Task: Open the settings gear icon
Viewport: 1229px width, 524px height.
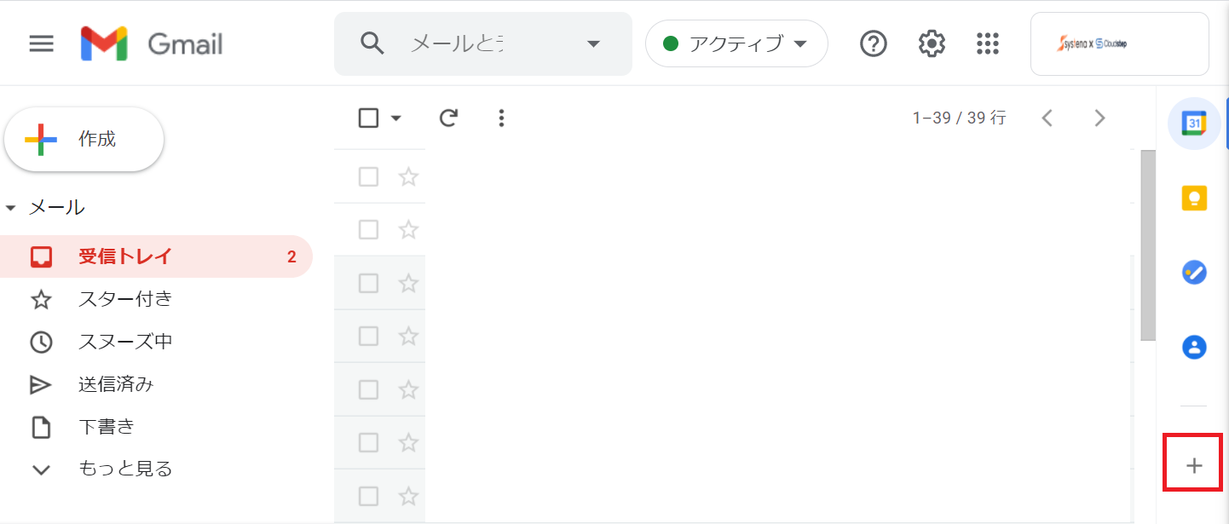Action: [x=932, y=43]
